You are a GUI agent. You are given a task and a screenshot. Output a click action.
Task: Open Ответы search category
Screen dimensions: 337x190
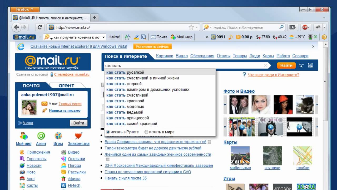tap(224, 56)
